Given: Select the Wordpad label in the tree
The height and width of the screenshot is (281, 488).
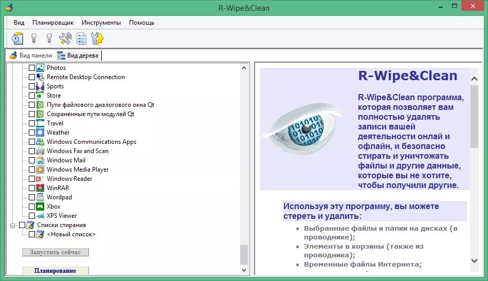Looking at the screenshot, I should coord(59,197).
